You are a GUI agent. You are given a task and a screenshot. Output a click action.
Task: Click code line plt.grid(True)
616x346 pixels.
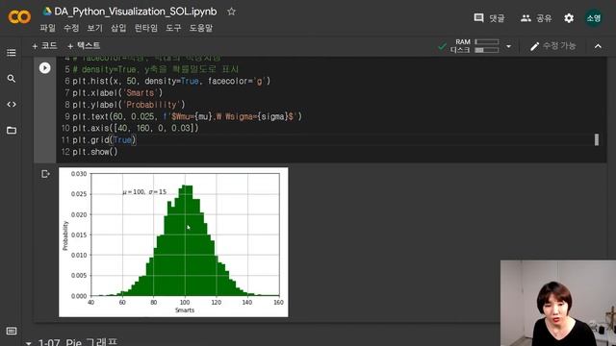coord(104,140)
